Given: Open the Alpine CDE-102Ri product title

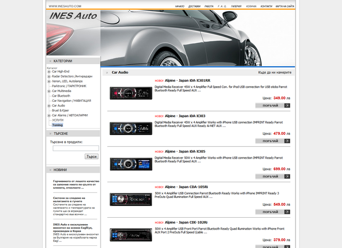Looking at the screenshot, I should (x=186, y=222).
